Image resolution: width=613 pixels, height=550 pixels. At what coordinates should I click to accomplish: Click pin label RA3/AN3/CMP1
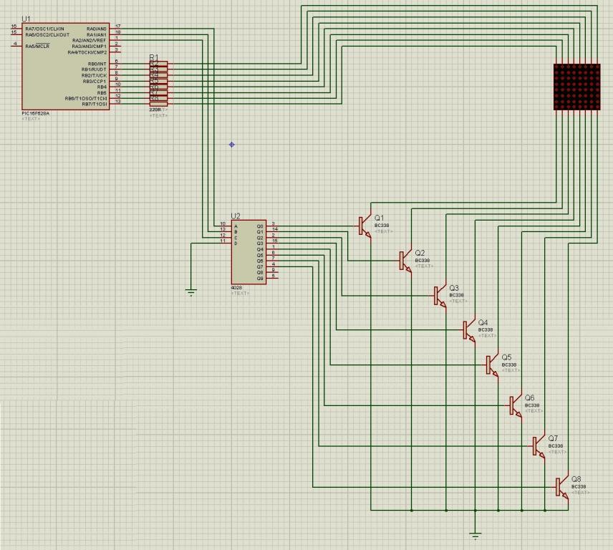point(89,47)
